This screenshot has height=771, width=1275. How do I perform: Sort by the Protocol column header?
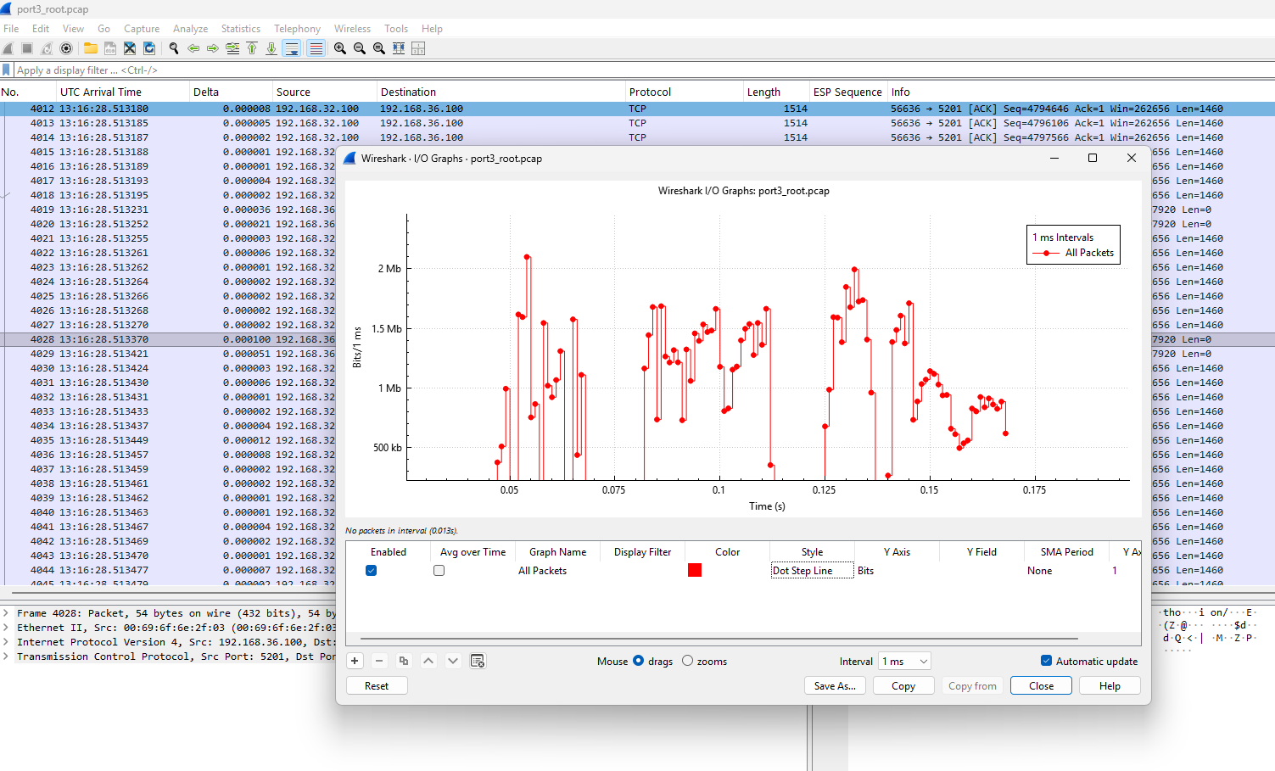tap(683, 92)
